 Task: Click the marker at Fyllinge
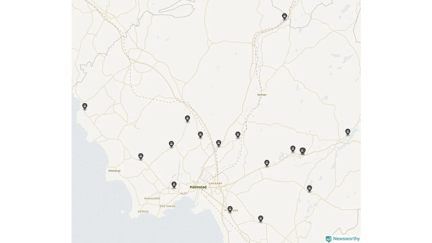(230, 209)
